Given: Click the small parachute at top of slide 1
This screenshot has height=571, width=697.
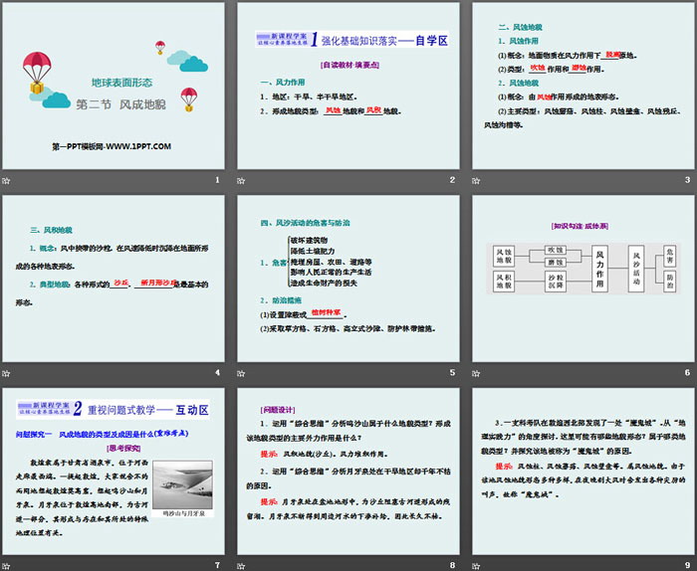Looking at the screenshot, I should click(160, 48).
